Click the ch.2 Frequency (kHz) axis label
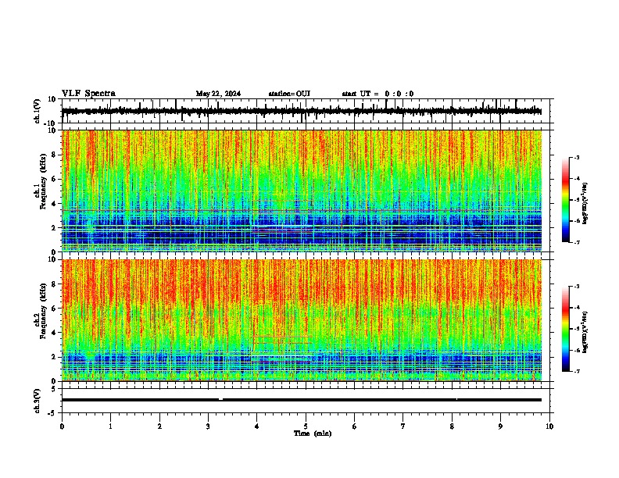The image size is (619, 478). [x=43, y=311]
